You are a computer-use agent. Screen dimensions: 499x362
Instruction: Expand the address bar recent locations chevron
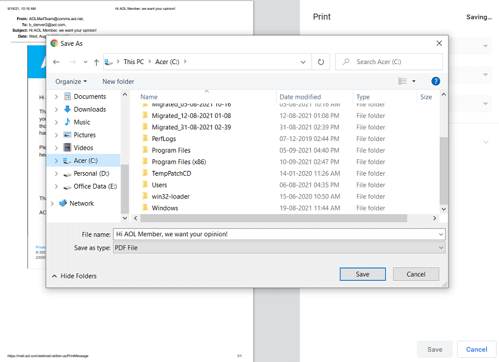tap(303, 61)
